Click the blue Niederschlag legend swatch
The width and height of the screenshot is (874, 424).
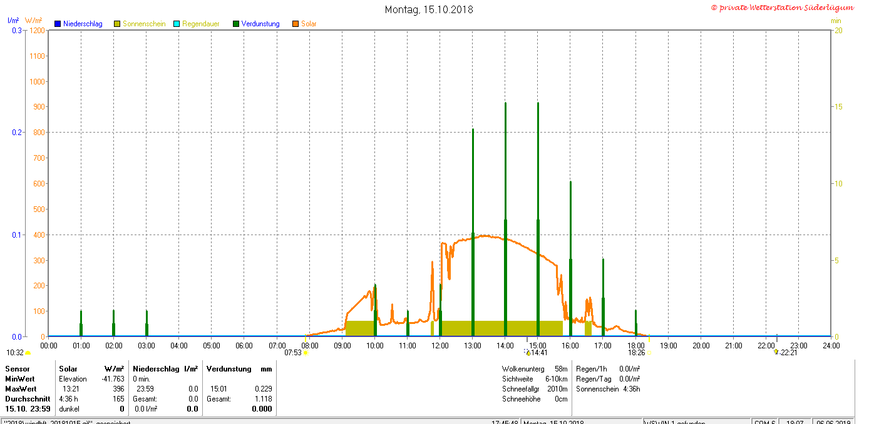[58, 24]
